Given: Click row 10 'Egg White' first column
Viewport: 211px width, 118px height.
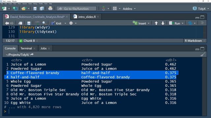Looking at the screenshot, I should (20, 103).
